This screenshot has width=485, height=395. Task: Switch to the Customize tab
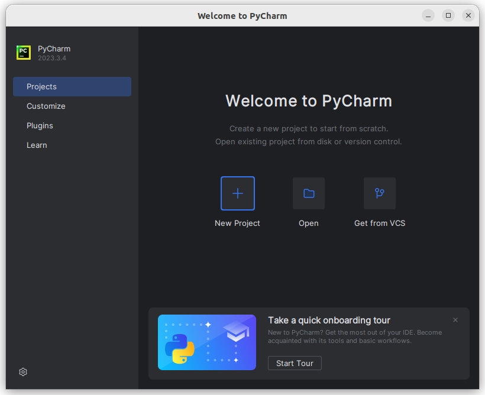coord(46,106)
